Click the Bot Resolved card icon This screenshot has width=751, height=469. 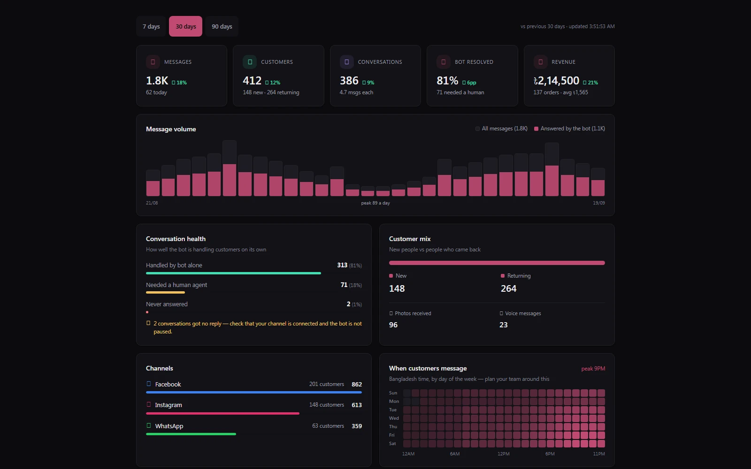444,62
